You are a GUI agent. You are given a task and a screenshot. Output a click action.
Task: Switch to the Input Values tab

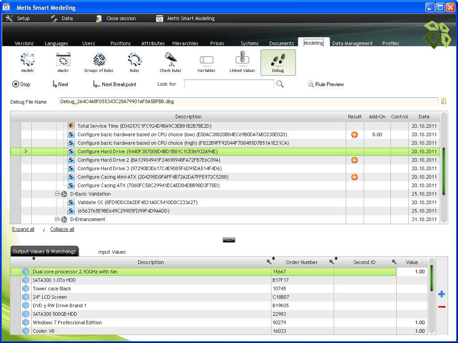(112, 252)
